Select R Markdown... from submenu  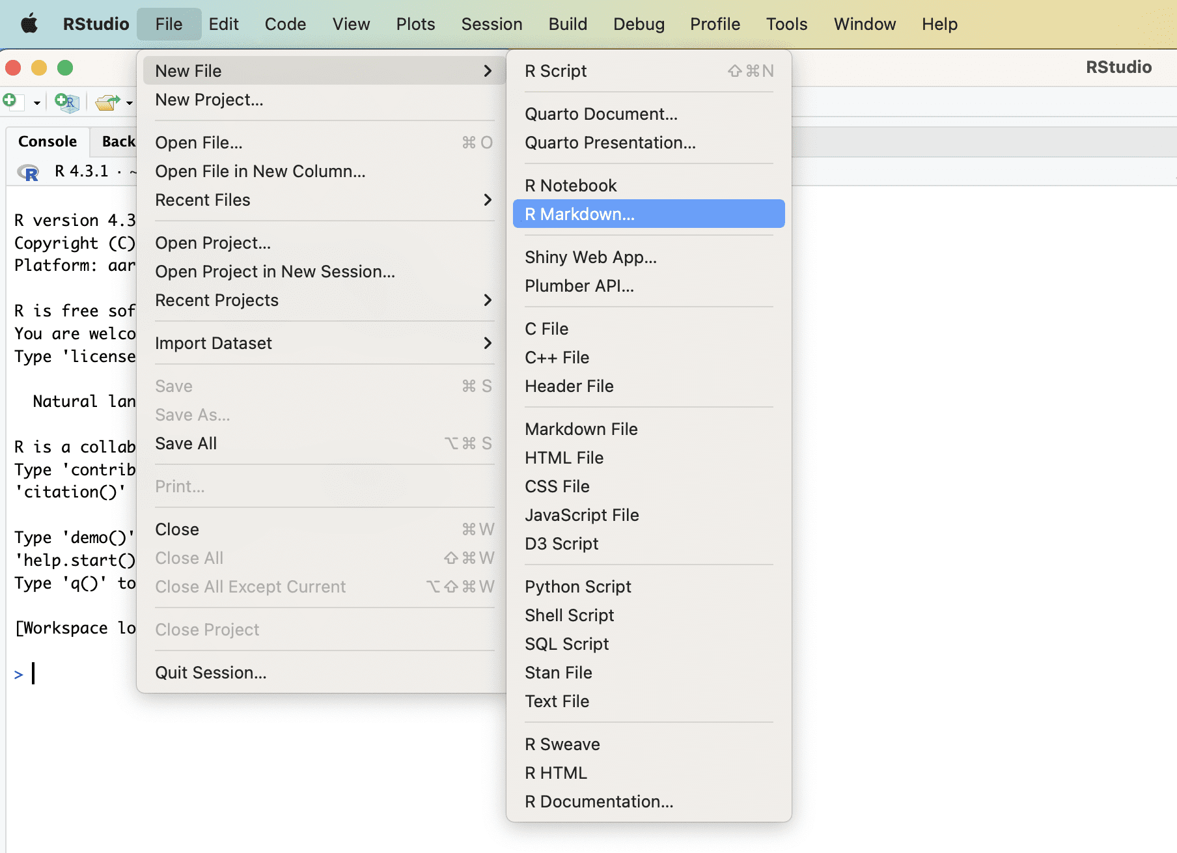[x=649, y=214]
